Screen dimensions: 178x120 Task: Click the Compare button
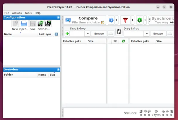click(x=85, y=20)
